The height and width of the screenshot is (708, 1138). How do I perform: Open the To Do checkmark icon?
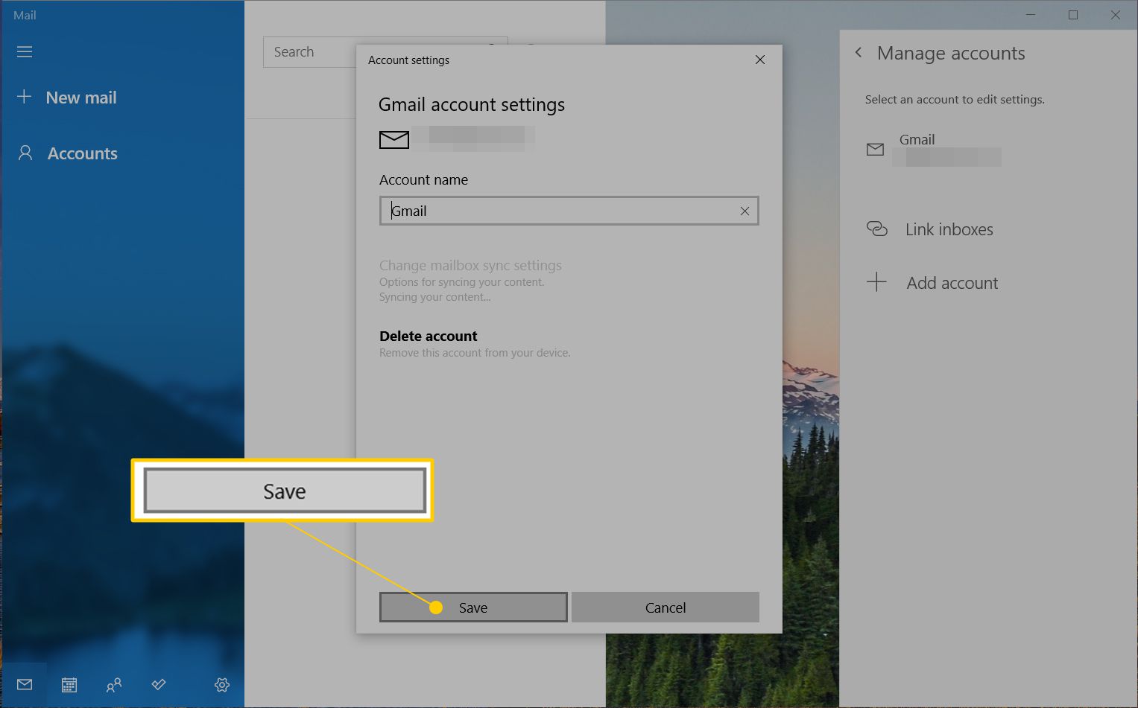click(x=159, y=684)
